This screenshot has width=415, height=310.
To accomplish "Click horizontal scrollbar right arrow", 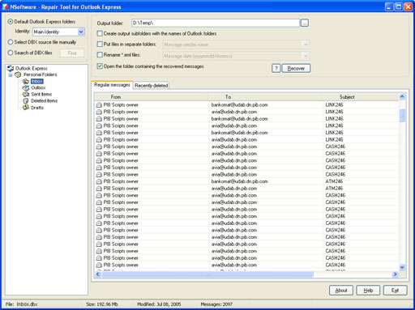I will pyautogui.click(x=396, y=274).
